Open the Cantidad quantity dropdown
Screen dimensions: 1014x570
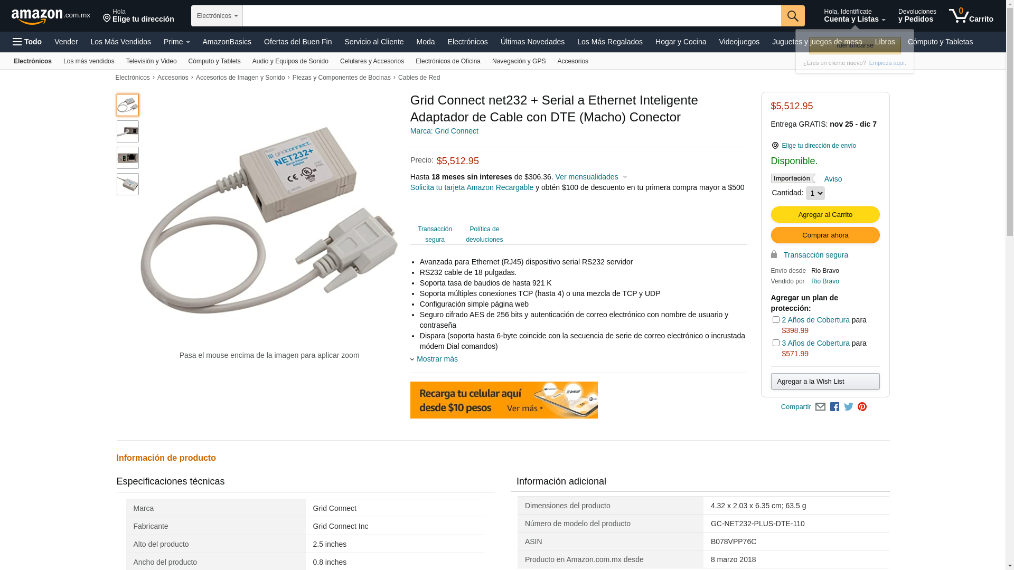click(815, 193)
